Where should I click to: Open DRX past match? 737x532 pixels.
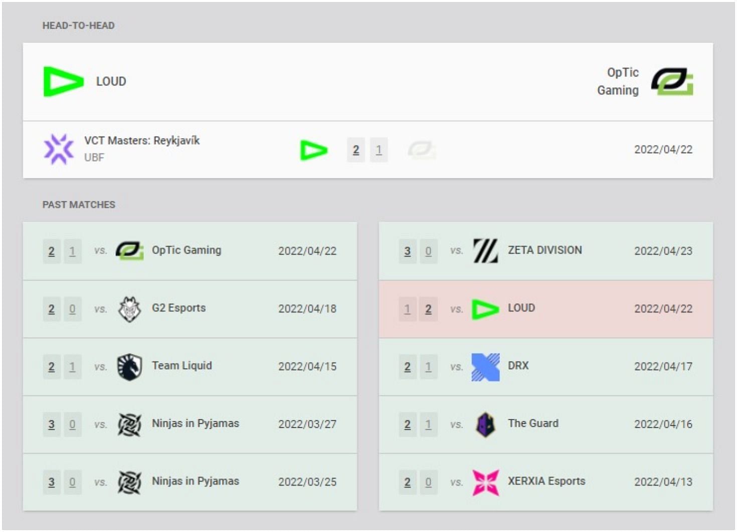(x=546, y=366)
